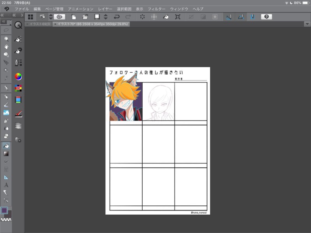Select the purple main color swatch
The height and width of the screenshot is (233, 311).
tap(4, 210)
